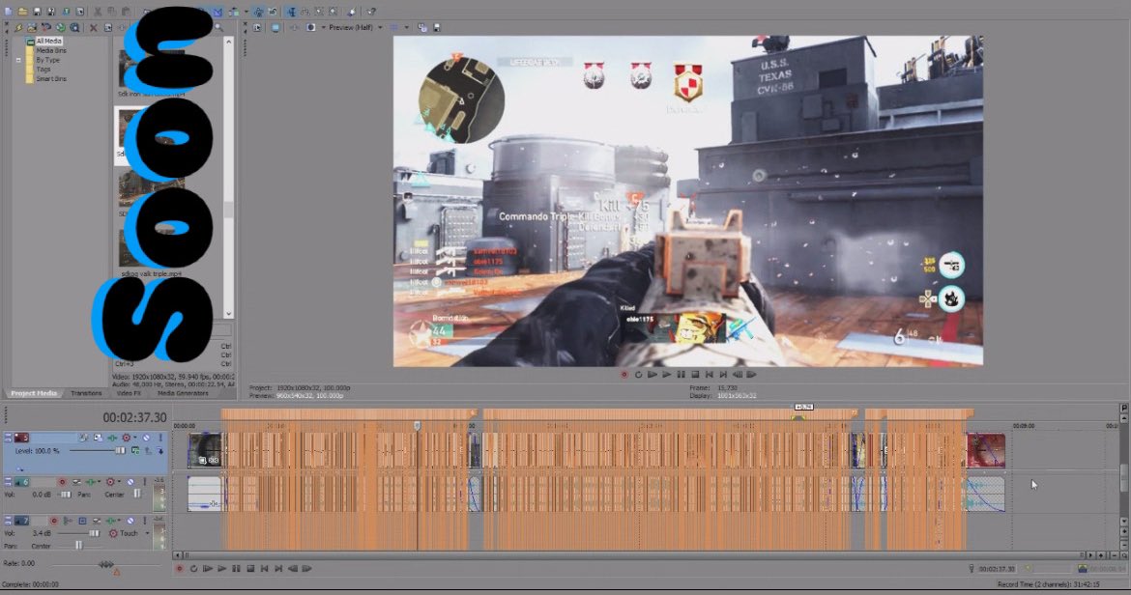This screenshot has width=1131, height=595.
Task: Open Project Properties from the main toolbar
Action: [x=79, y=12]
